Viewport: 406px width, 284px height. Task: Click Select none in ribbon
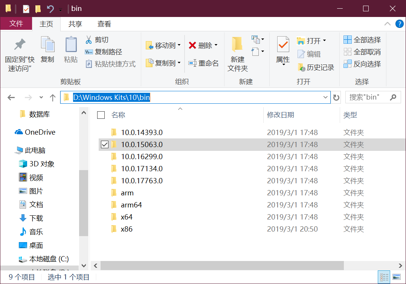tap(362, 52)
